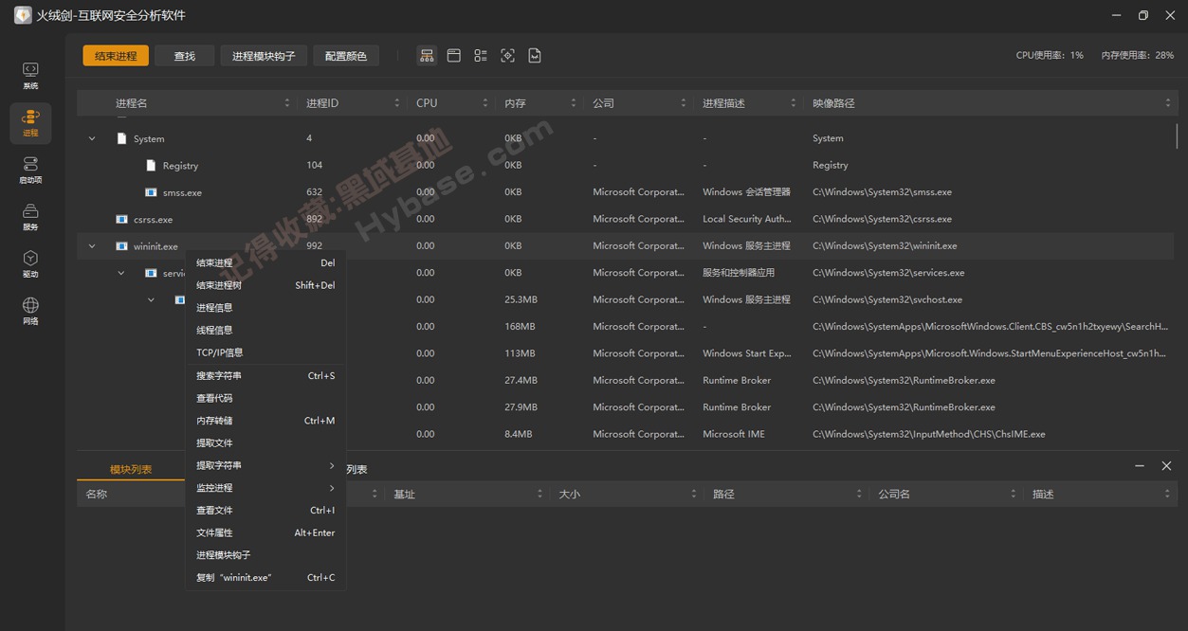Click the smss.exe process icon
This screenshot has width=1188, height=631.
click(151, 192)
